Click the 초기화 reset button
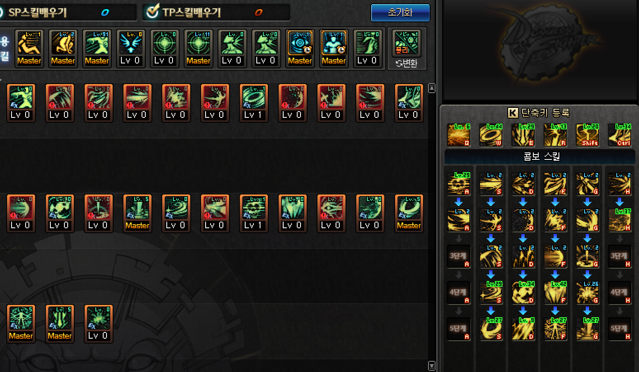Viewport: 639px width, 372px height. 400,12
